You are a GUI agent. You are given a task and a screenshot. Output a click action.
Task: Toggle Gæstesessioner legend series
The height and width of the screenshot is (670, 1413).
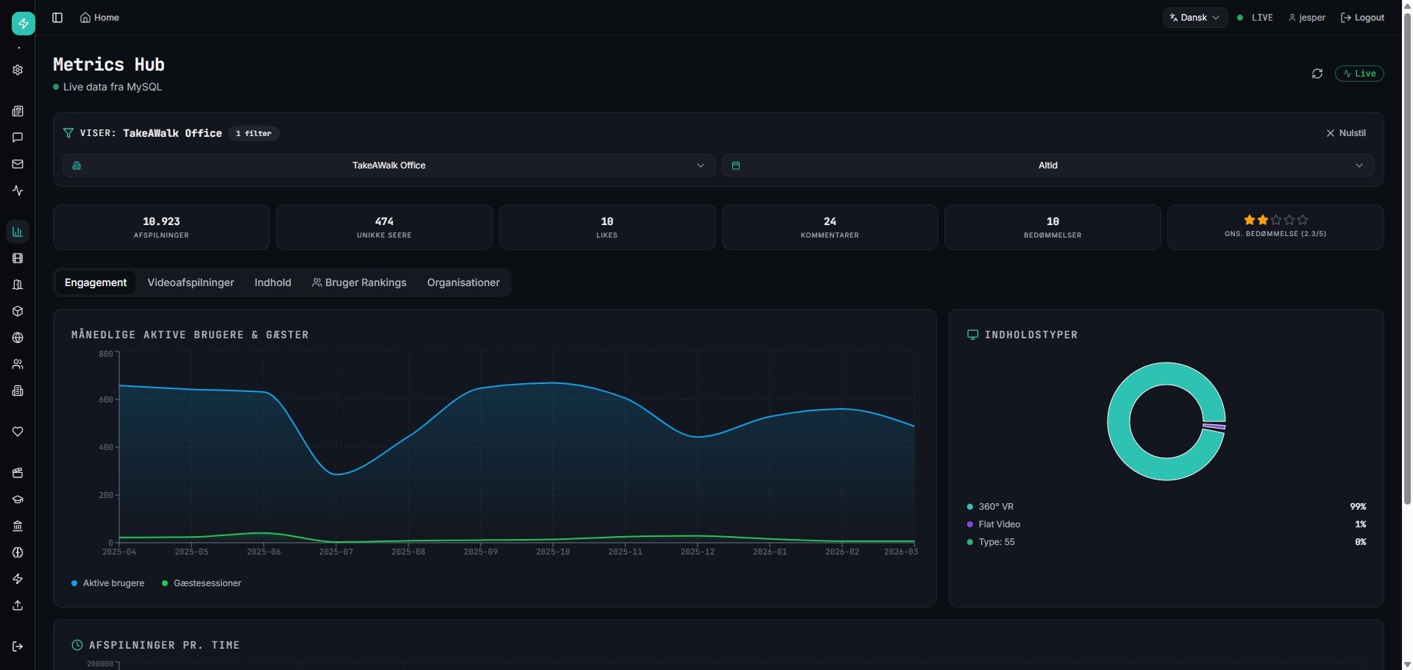[202, 583]
